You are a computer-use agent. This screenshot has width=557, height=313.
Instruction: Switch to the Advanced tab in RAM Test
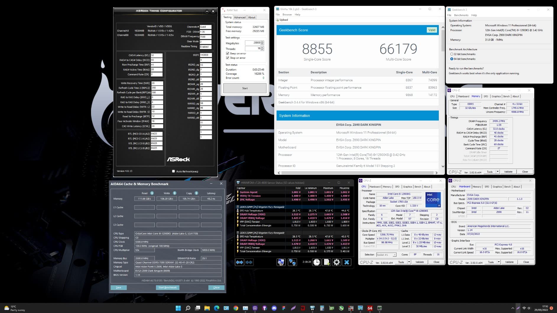coord(240,17)
